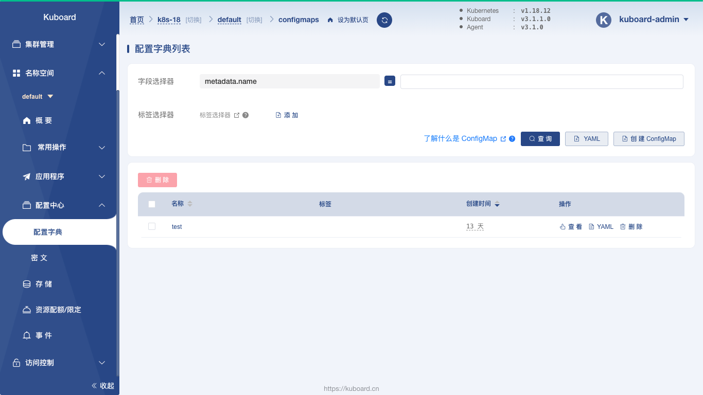
Task: Delete test configmap via row 删除
Action: pyautogui.click(x=631, y=227)
